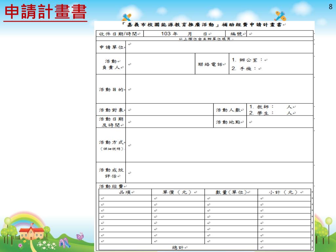Click the 103 年 月 日 date cell
The width and height of the screenshot is (336, 252).
click(x=184, y=34)
